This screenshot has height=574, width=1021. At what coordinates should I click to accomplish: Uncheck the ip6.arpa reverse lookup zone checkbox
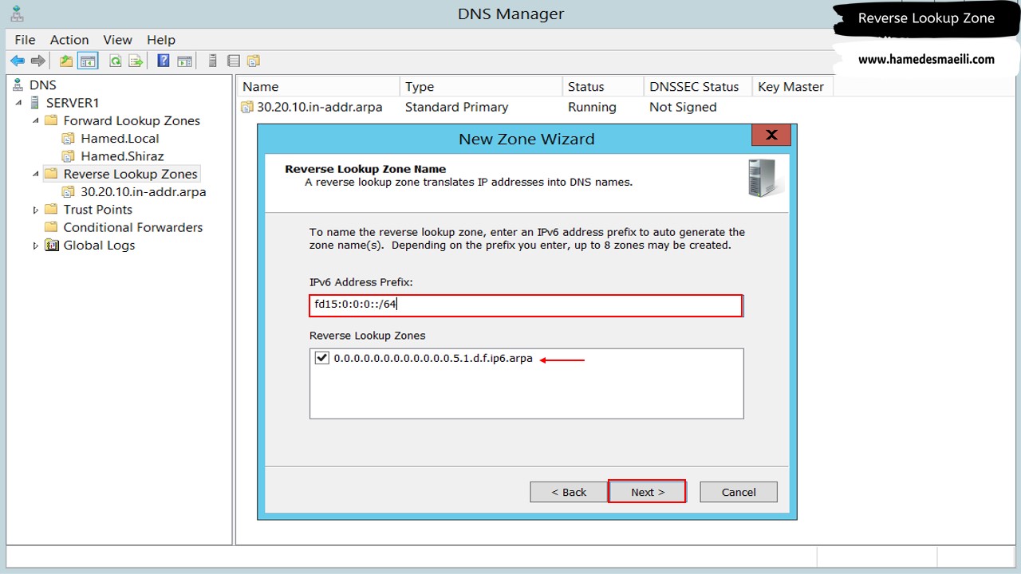tap(322, 359)
